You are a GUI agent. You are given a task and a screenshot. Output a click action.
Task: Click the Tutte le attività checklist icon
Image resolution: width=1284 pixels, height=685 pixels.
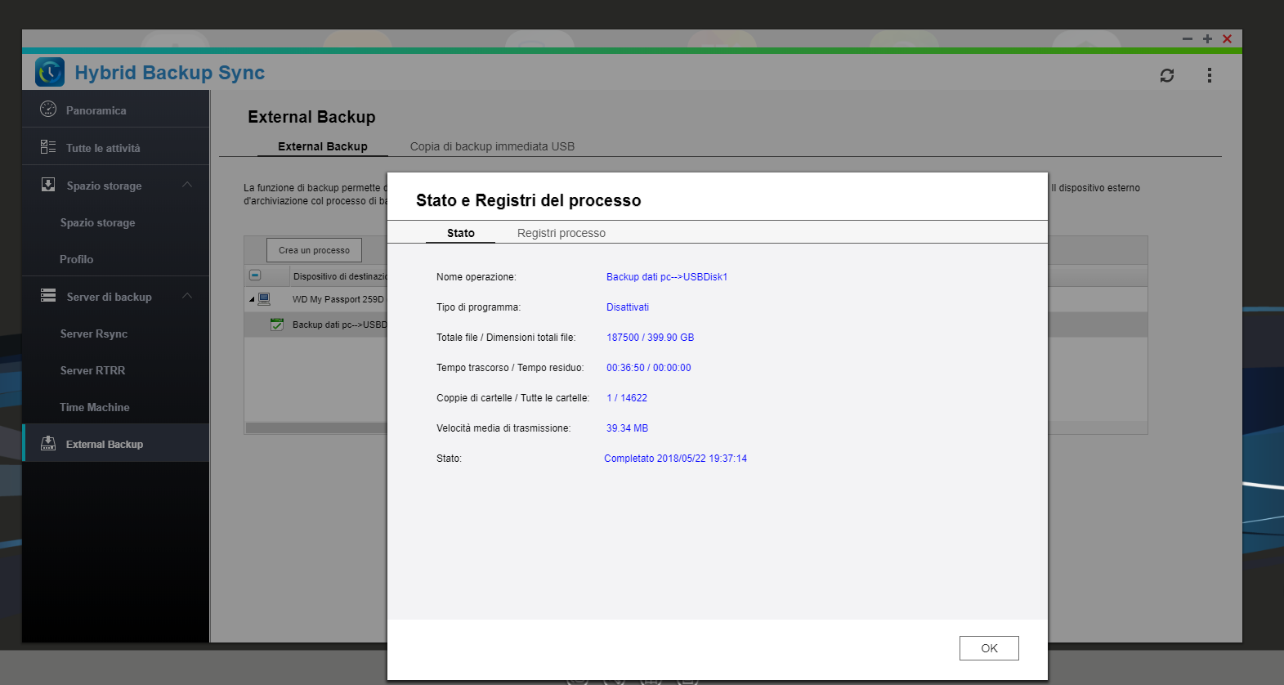[x=48, y=147]
